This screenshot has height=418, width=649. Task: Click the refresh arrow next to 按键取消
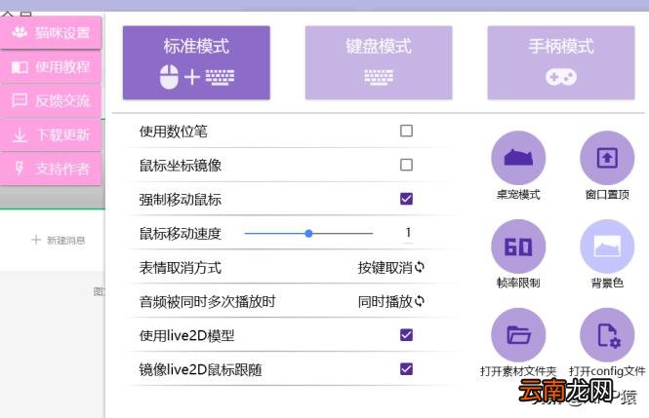coord(420,267)
